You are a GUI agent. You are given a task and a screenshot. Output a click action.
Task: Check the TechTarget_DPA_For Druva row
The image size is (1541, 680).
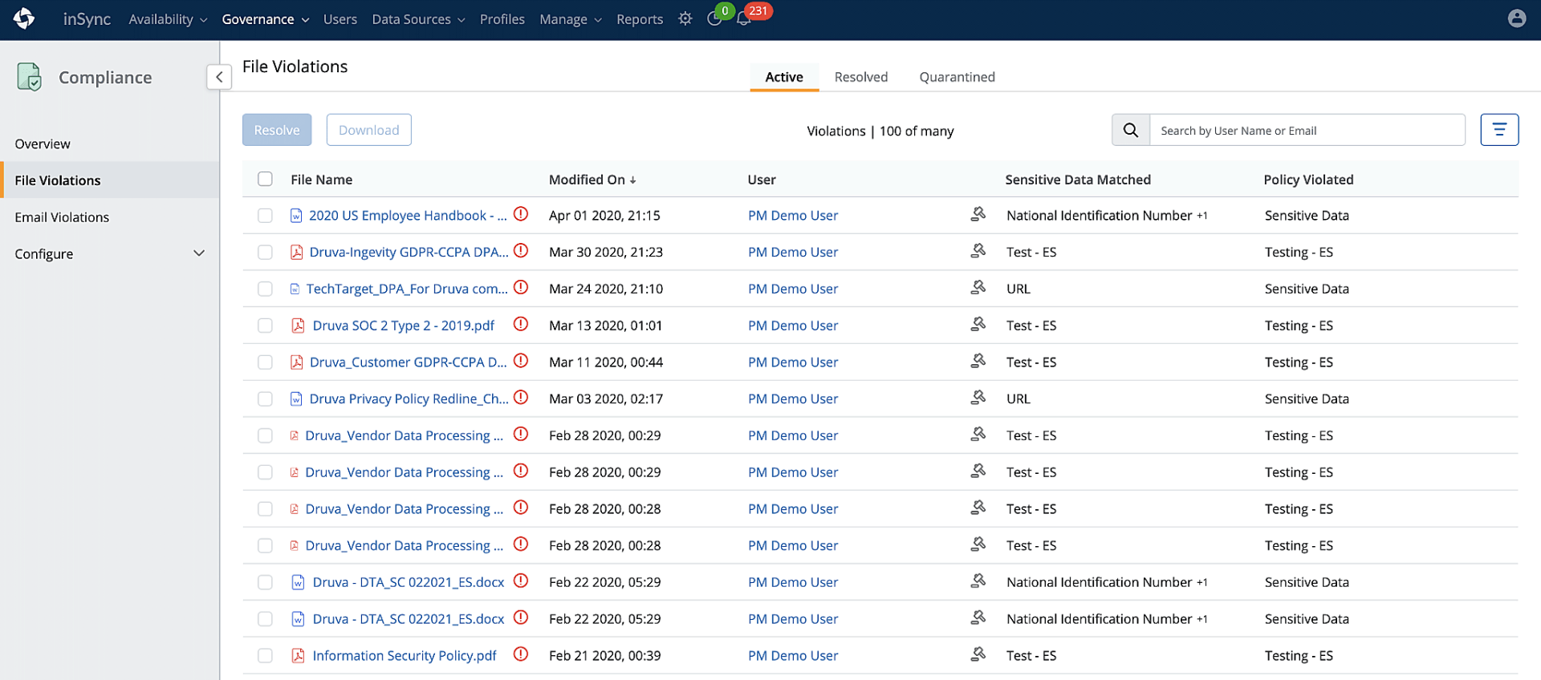pos(265,289)
